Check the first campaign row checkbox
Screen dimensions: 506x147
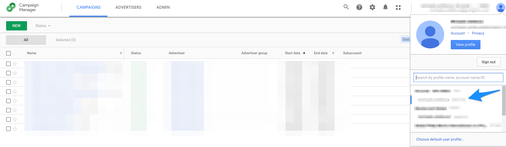8,64
